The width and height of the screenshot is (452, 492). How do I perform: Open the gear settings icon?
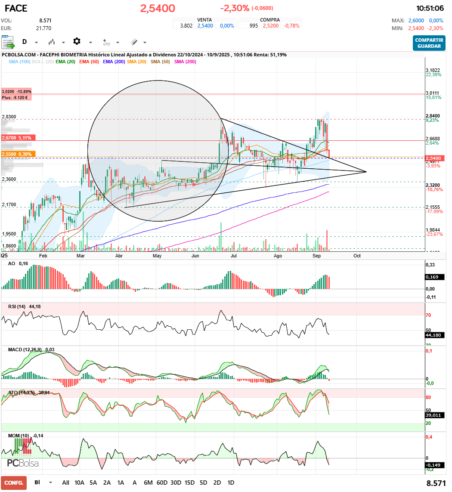tap(77, 41)
